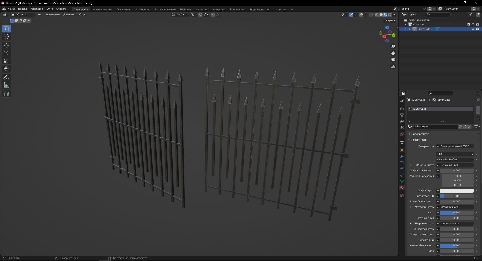The height and width of the screenshot is (261, 482).
Task: Switch to UV Editor workspace tab
Action: click(x=142, y=9)
